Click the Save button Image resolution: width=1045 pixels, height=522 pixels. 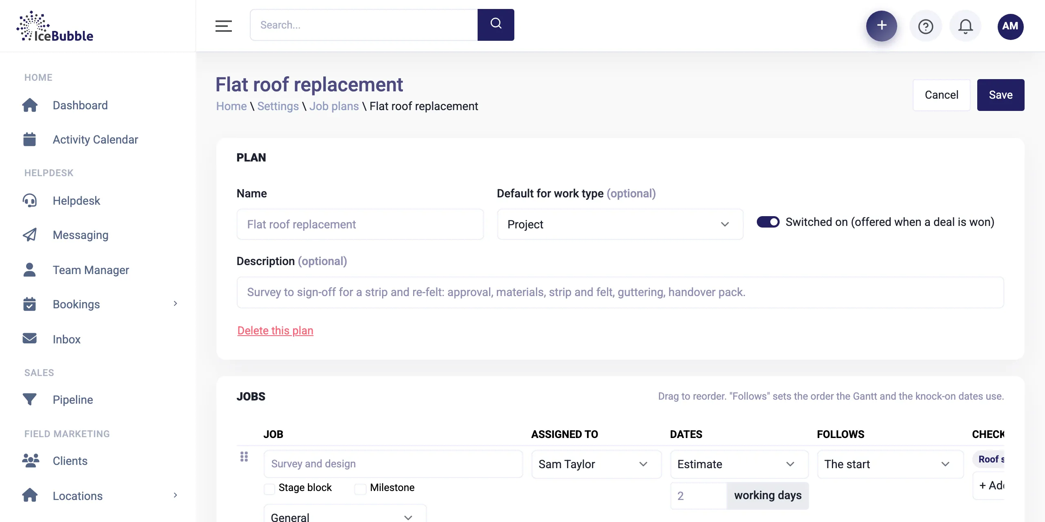pos(1001,95)
